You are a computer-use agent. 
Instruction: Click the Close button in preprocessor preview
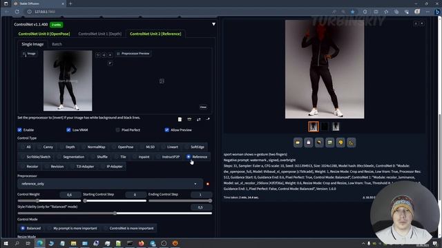203,107
